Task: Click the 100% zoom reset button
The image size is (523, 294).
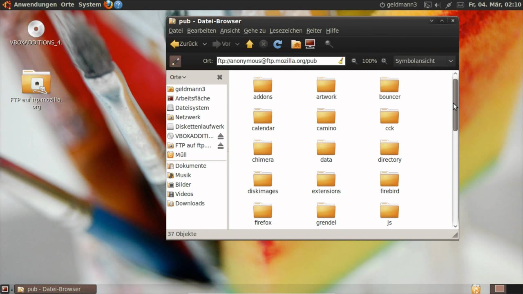Action: tap(369, 61)
